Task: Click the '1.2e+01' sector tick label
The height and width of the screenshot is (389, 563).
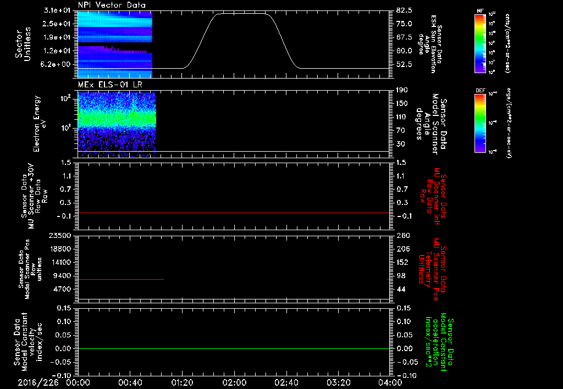Action: coord(57,51)
